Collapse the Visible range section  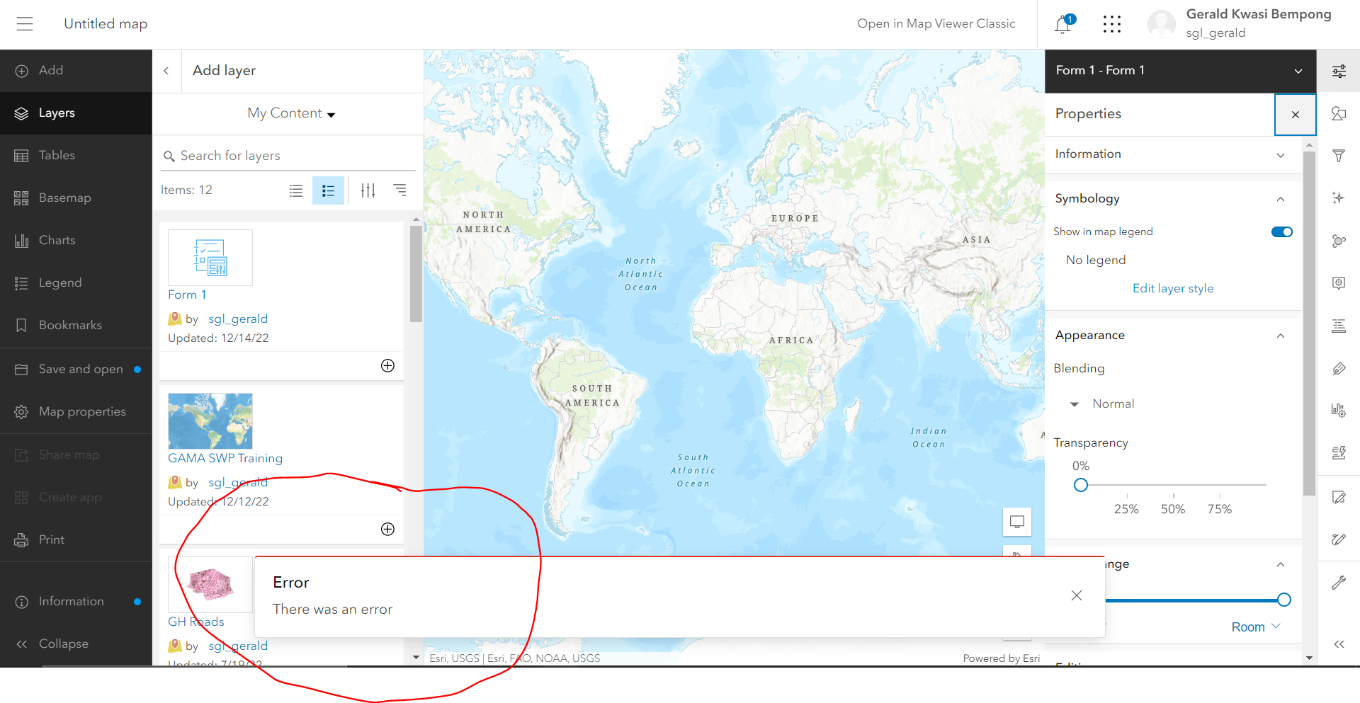click(x=1281, y=564)
